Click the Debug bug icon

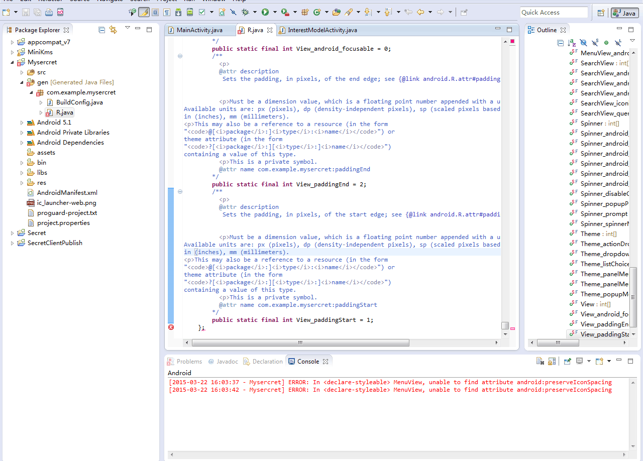click(x=245, y=12)
